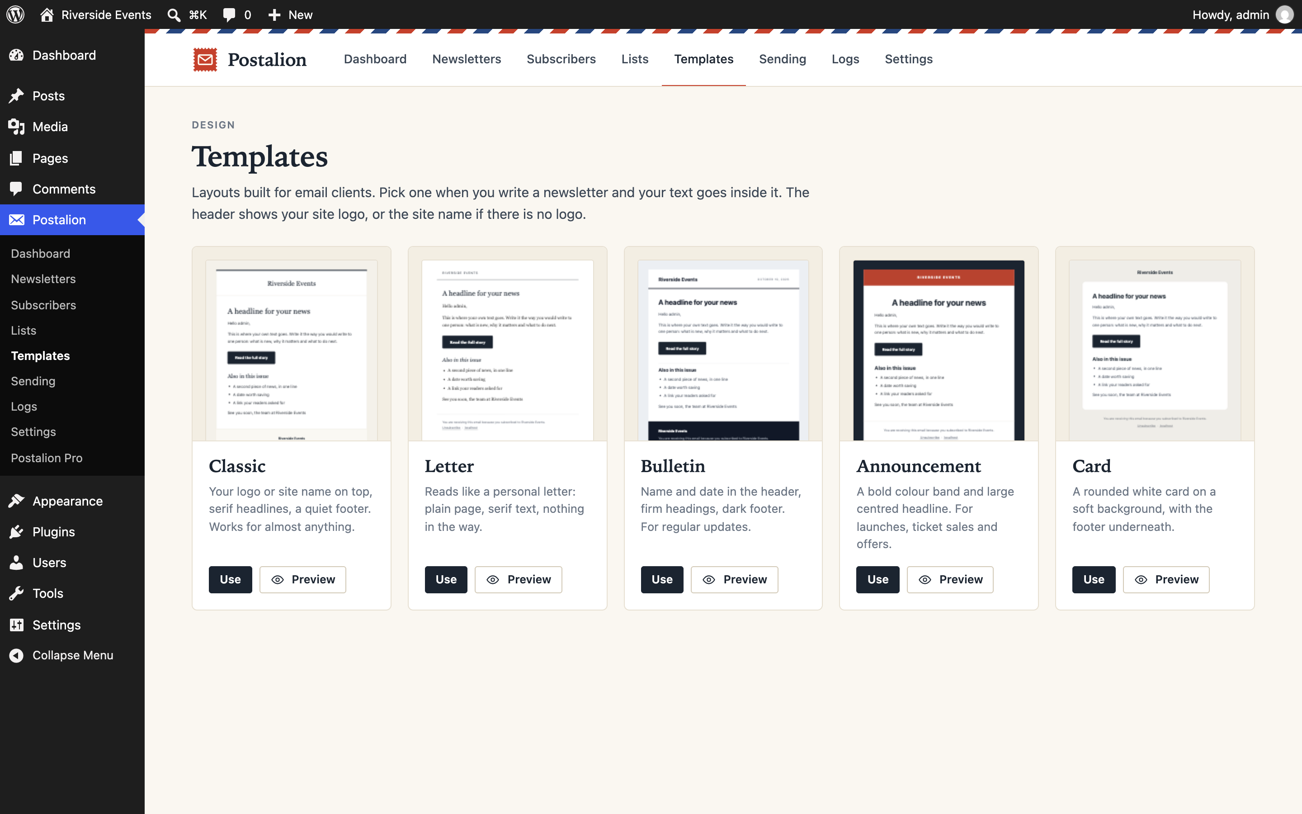Click the Riverside Events site name

(106, 14)
